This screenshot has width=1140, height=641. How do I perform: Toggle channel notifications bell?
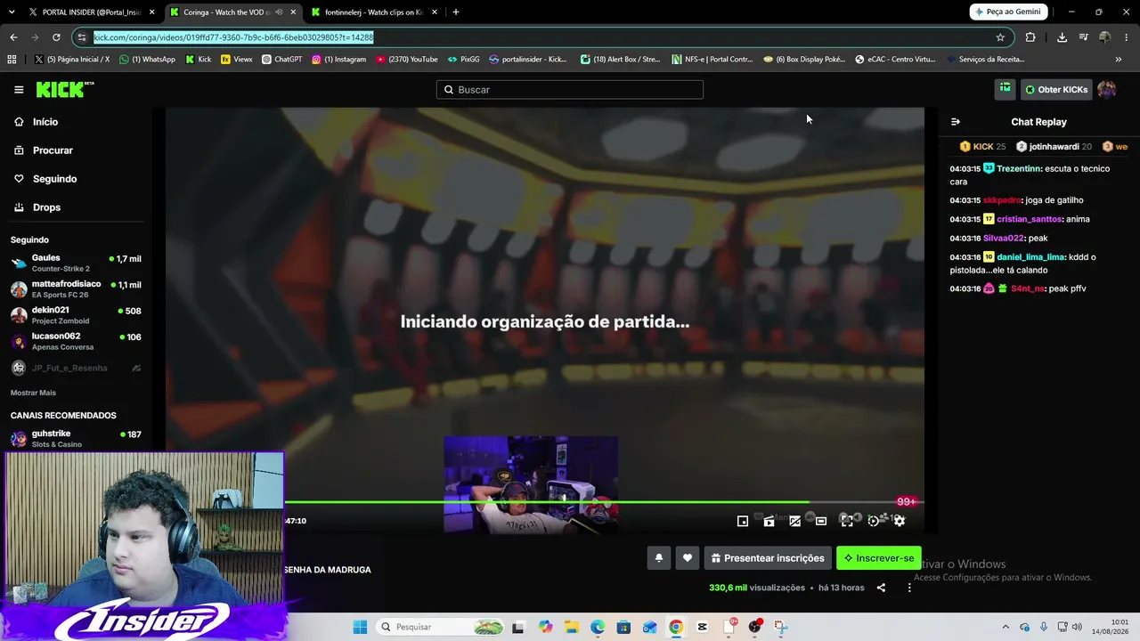coord(659,558)
